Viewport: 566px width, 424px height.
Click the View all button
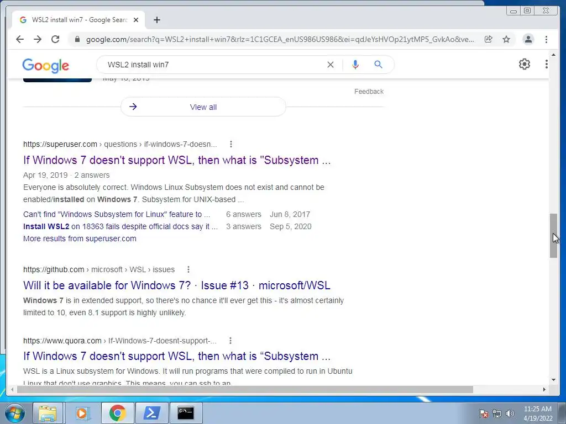click(x=203, y=107)
